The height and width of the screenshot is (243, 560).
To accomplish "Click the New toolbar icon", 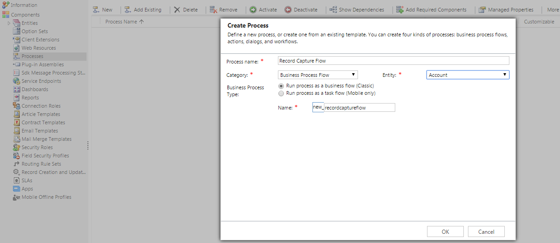I will tap(96, 10).
